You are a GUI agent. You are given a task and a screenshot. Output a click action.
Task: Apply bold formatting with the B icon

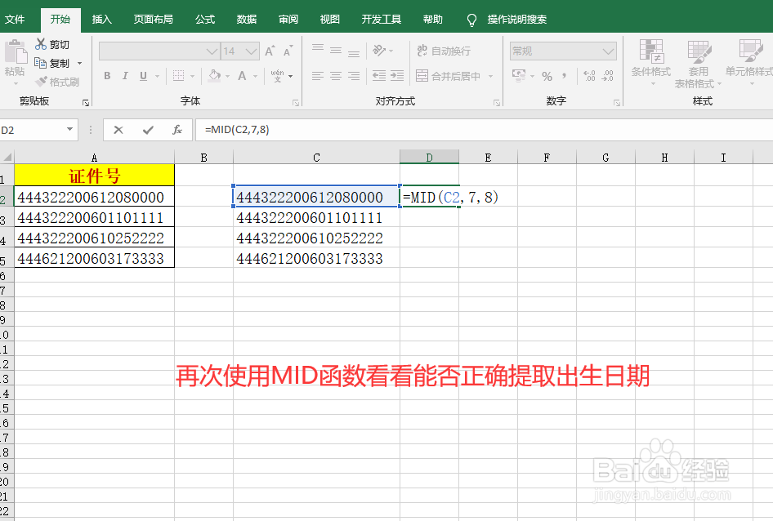(x=107, y=76)
